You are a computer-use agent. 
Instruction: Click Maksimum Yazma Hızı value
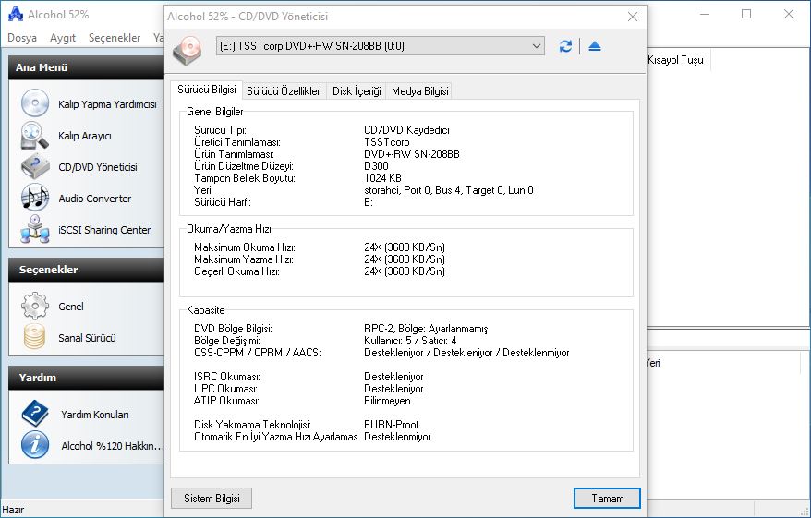pyautogui.click(x=404, y=259)
